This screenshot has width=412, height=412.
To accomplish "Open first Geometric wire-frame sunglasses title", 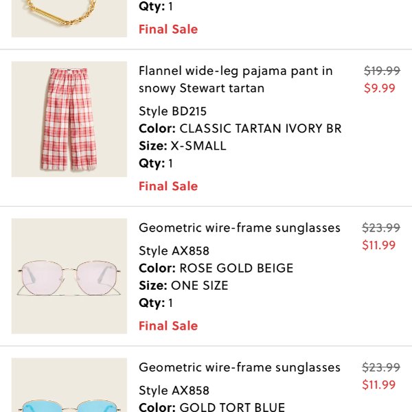I will [240, 228].
